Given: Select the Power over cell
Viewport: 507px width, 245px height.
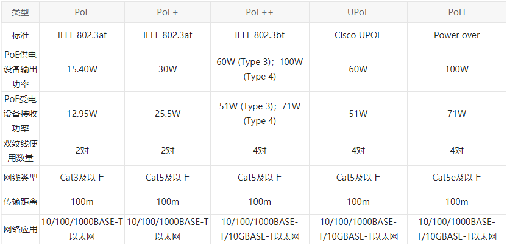Looking at the screenshot, I should (x=456, y=35).
